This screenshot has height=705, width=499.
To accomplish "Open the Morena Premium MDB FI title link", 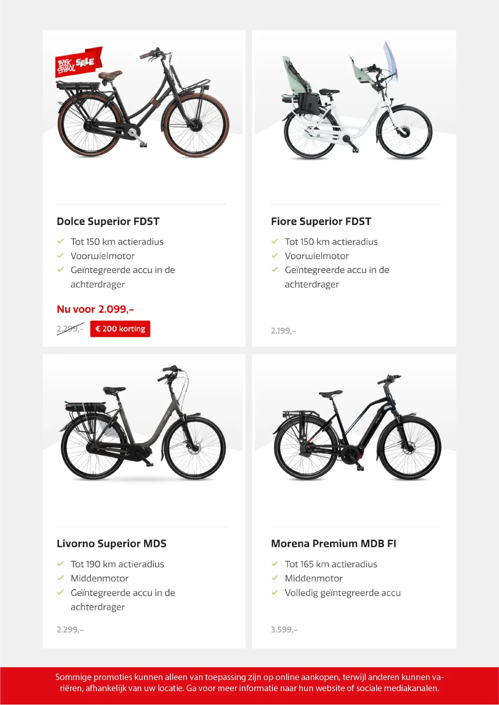I will pos(333,544).
